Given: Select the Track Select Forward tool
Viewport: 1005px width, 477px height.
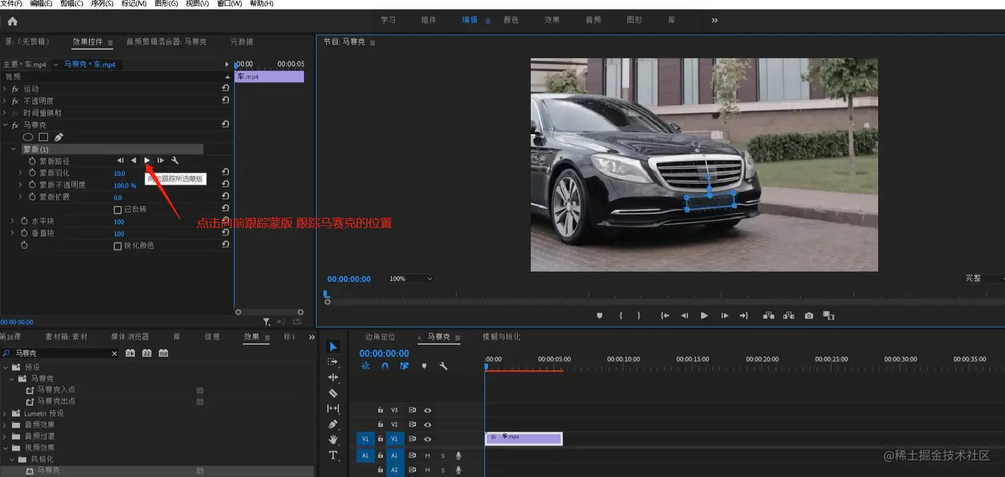Looking at the screenshot, I should point(333,362).
